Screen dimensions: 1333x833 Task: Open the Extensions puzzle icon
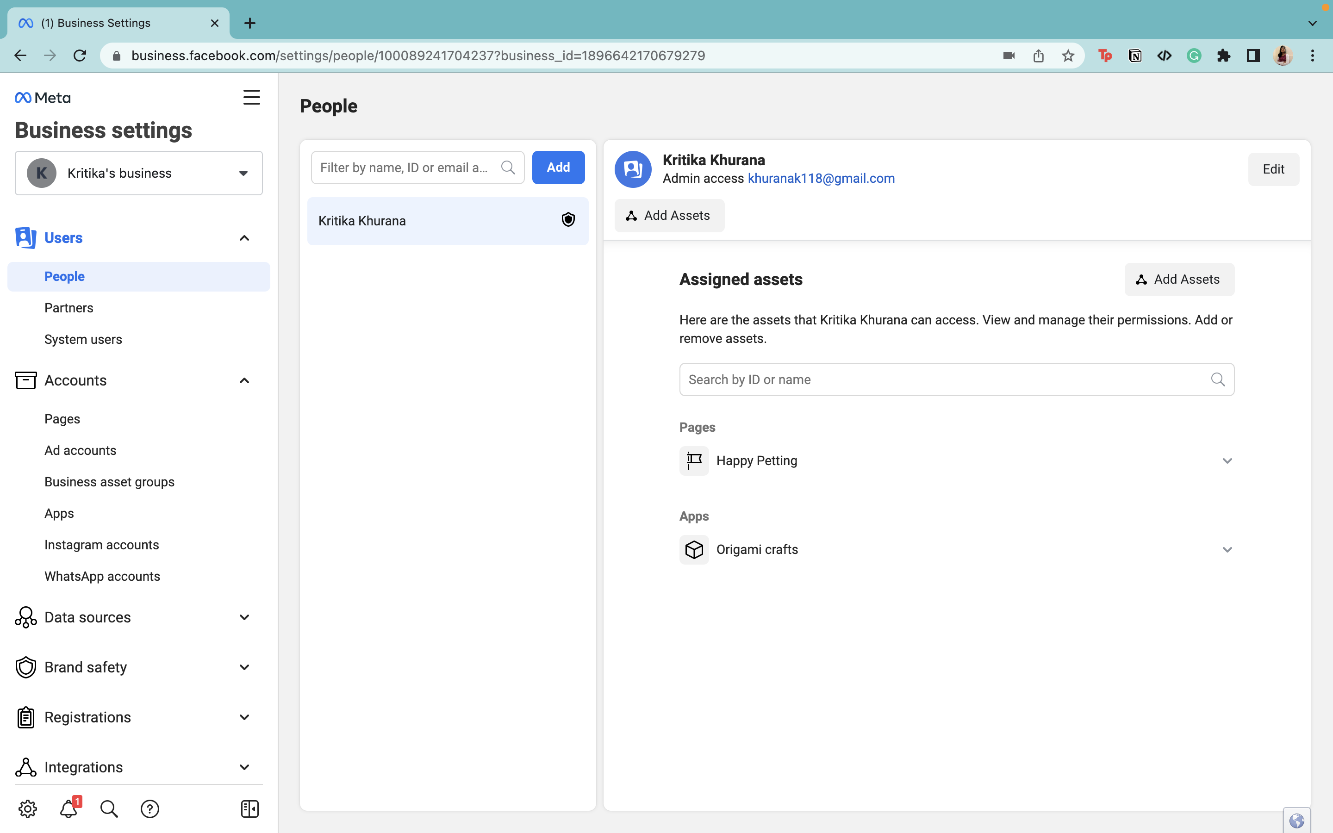coord(1223,56)
